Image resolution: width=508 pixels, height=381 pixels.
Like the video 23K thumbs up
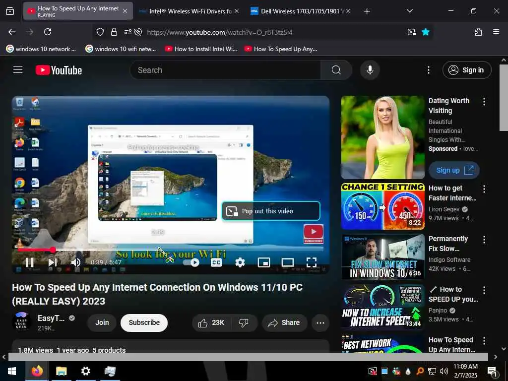212,322
